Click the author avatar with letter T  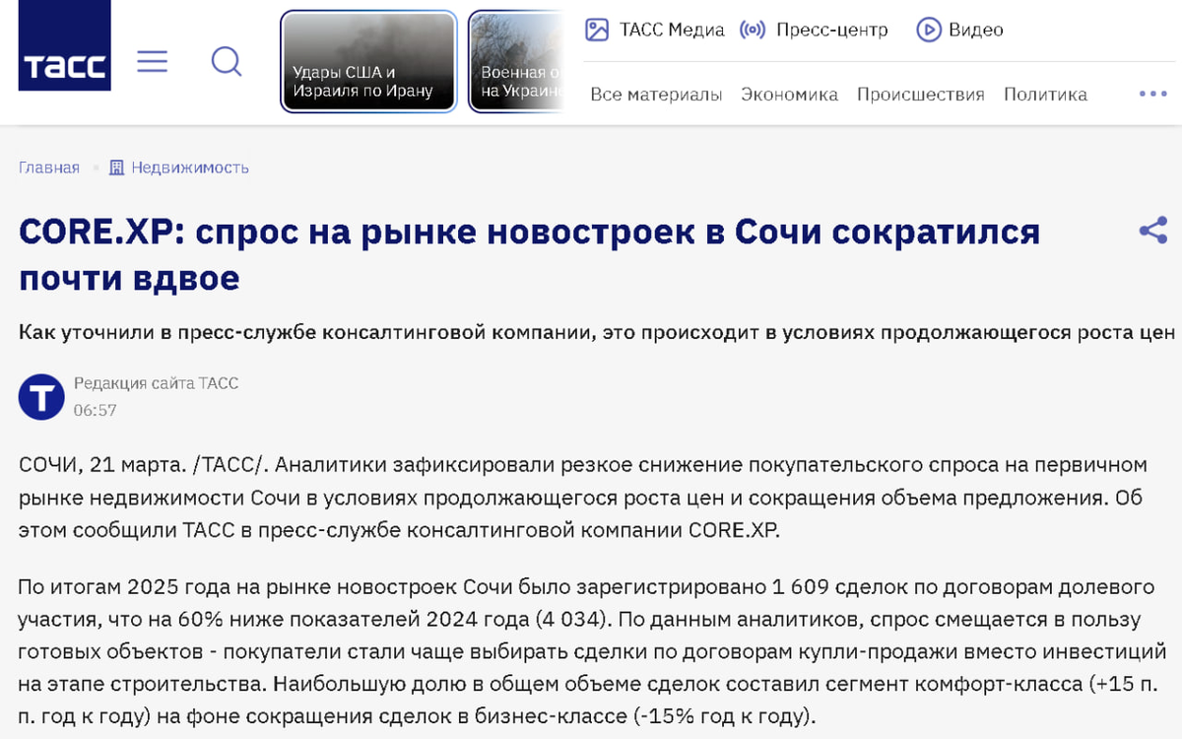[x=41, y=397]
